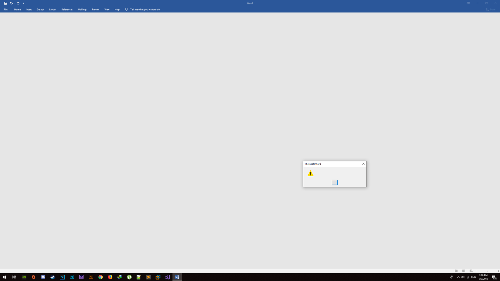500x281 pixels.
Task: Open Origin from the taskbar
Action: coord(33,277)
